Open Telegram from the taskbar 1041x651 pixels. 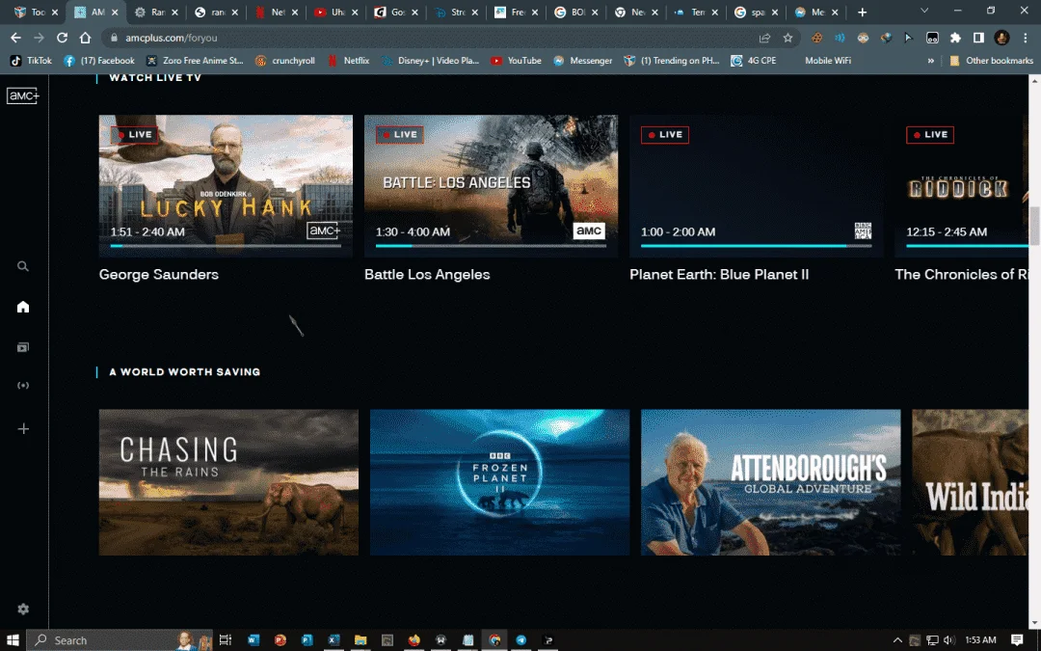coord(521,640)
